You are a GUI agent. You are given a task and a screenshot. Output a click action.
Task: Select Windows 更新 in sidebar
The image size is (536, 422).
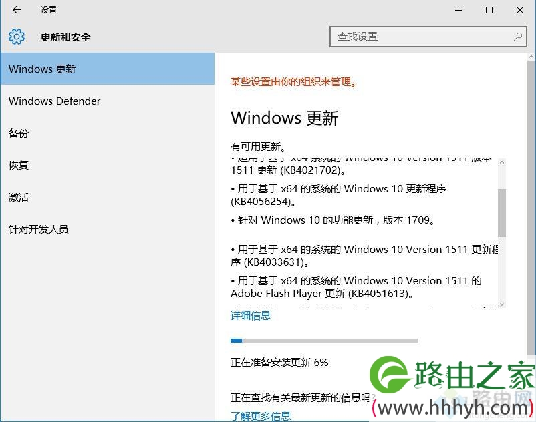click(108, 69)
